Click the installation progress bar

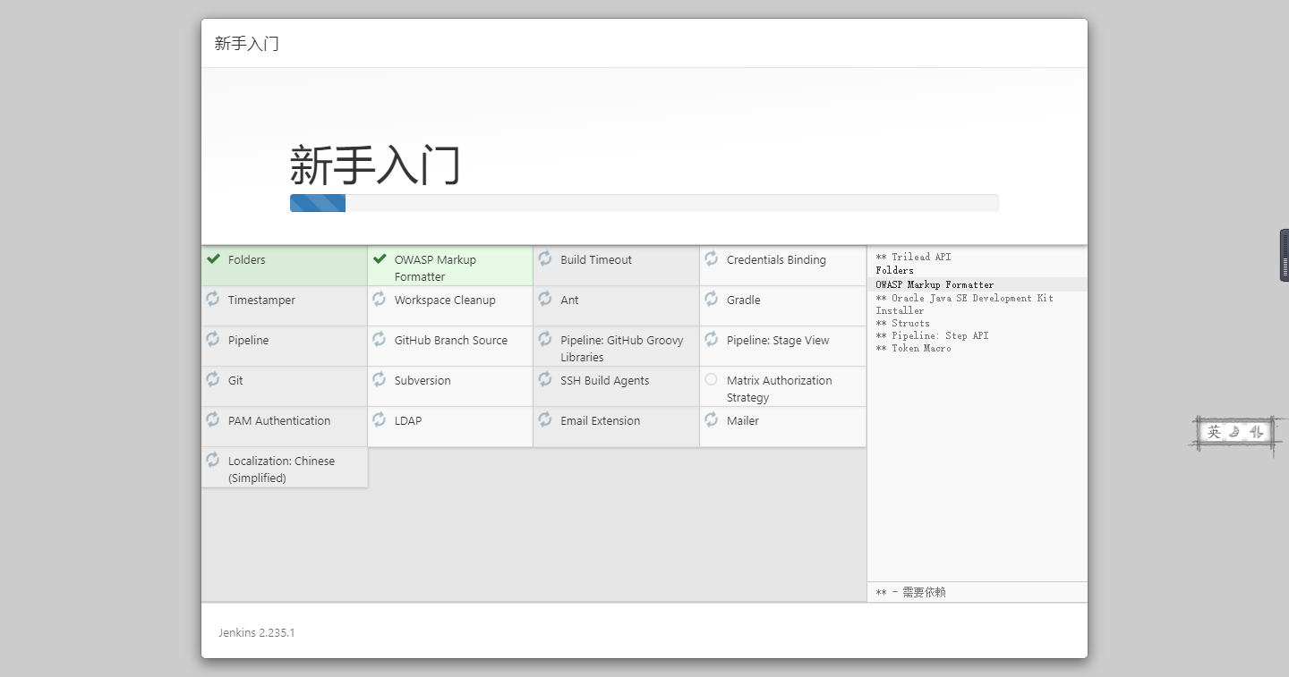[644, 203]
